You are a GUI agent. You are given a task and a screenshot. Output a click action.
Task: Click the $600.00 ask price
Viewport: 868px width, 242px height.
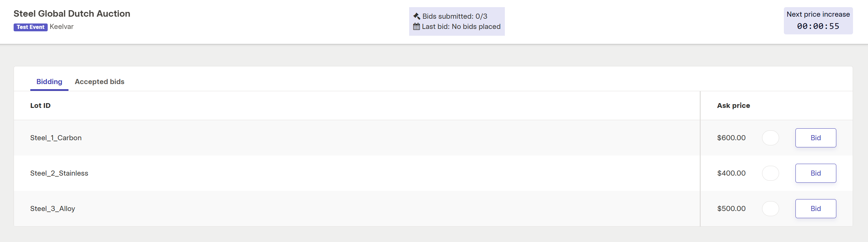731,138
